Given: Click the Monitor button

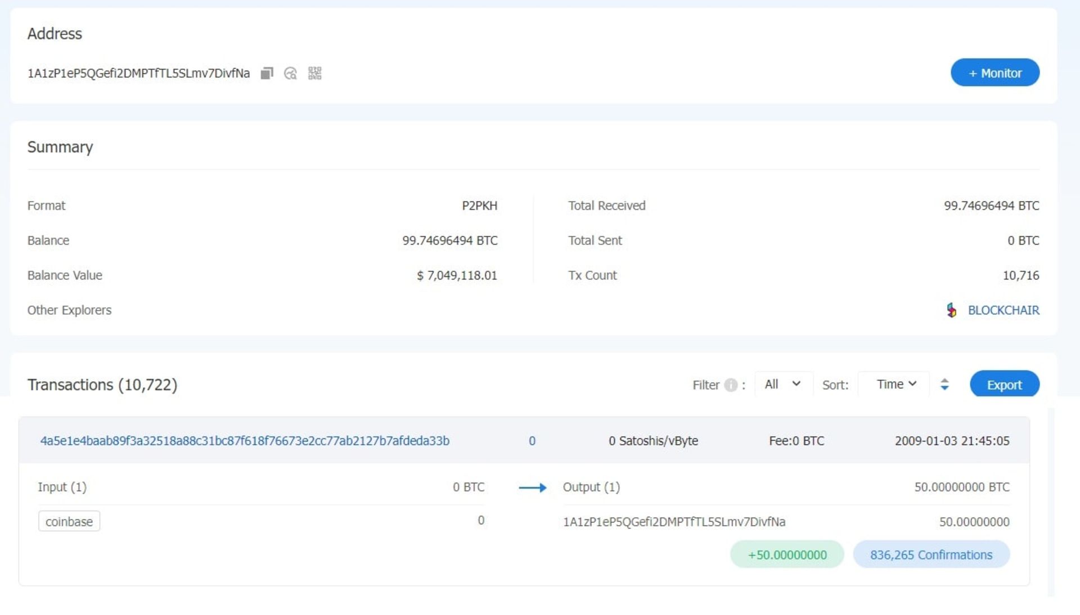Looking at the screenshot, I should pos(993,72).
